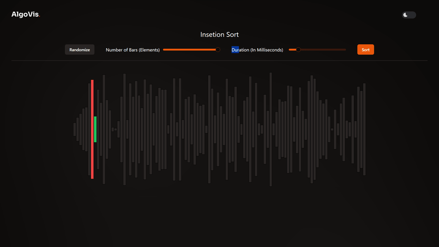Click the AlgoVis logo
The width and height of the screenshot is (439, 247).
(25, 15)
